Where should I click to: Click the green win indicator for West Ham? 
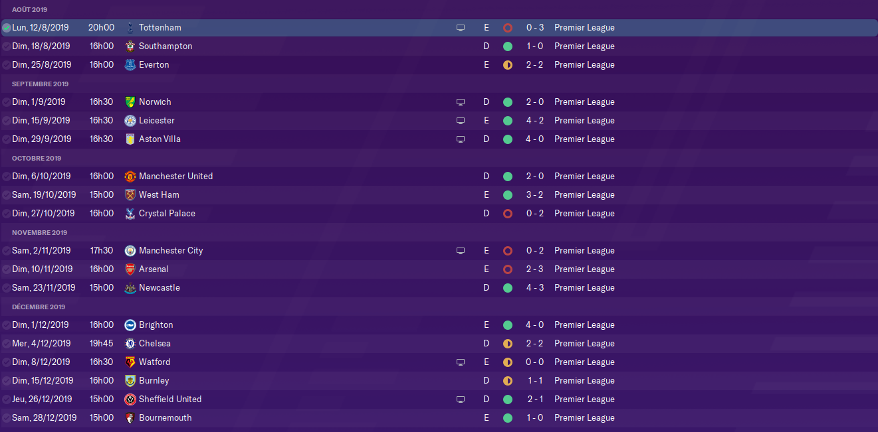coord(508,195)
